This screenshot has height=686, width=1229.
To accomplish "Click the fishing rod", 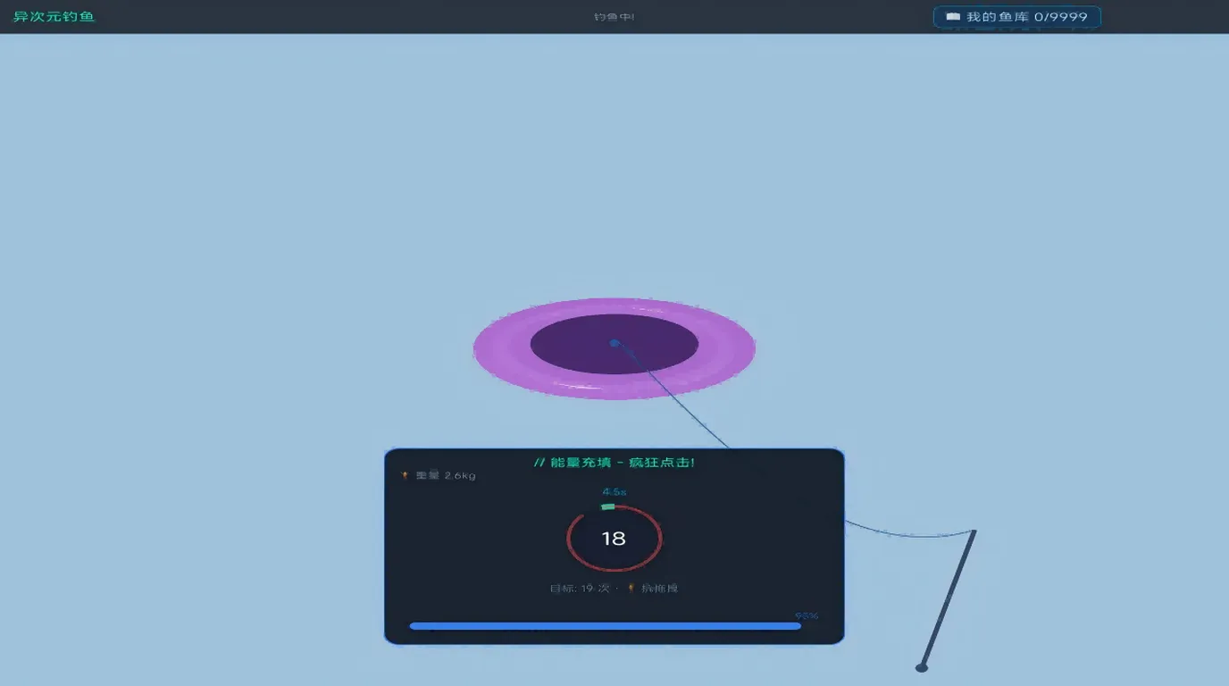I will (947, 599).
